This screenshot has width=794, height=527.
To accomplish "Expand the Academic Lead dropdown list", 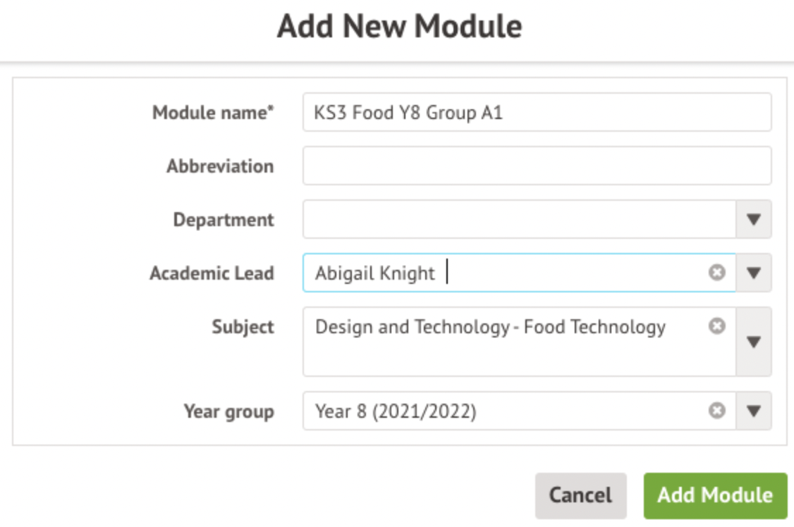I will pyautogui.click(x=753, y=273).
